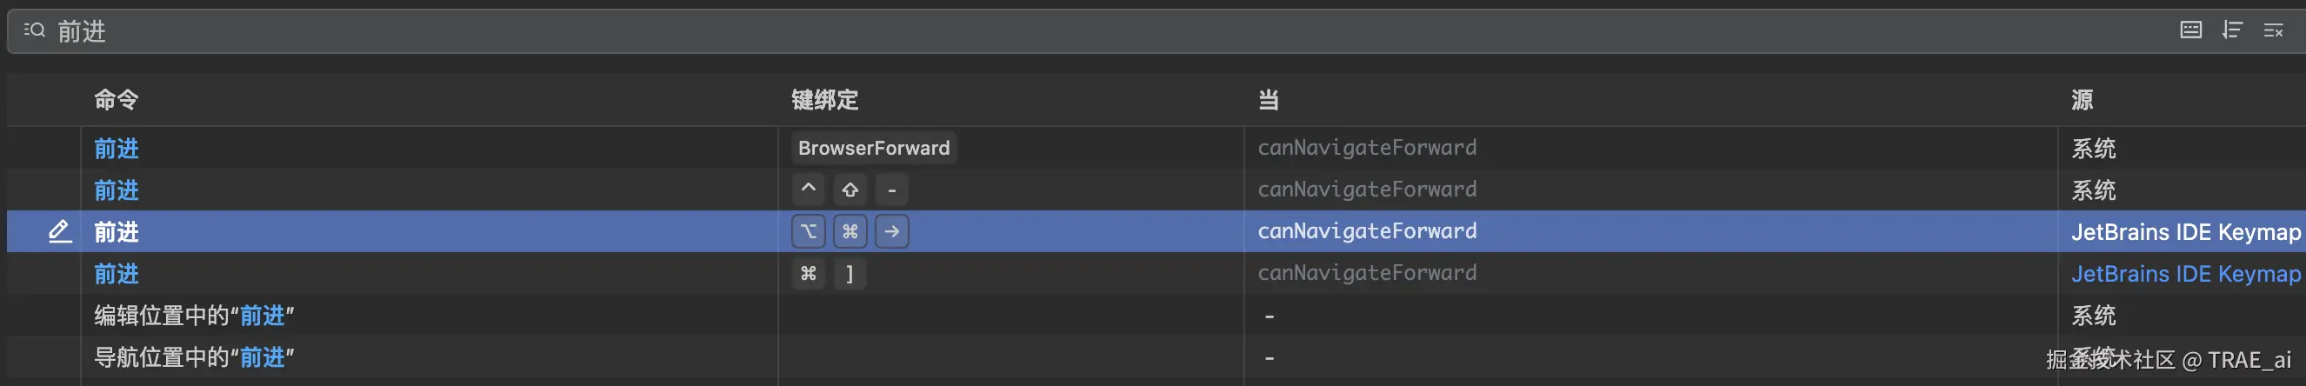Focus the search field containing 前进
The height and width of the screenshot is (386, 2306).
(x=1074, y=31)
